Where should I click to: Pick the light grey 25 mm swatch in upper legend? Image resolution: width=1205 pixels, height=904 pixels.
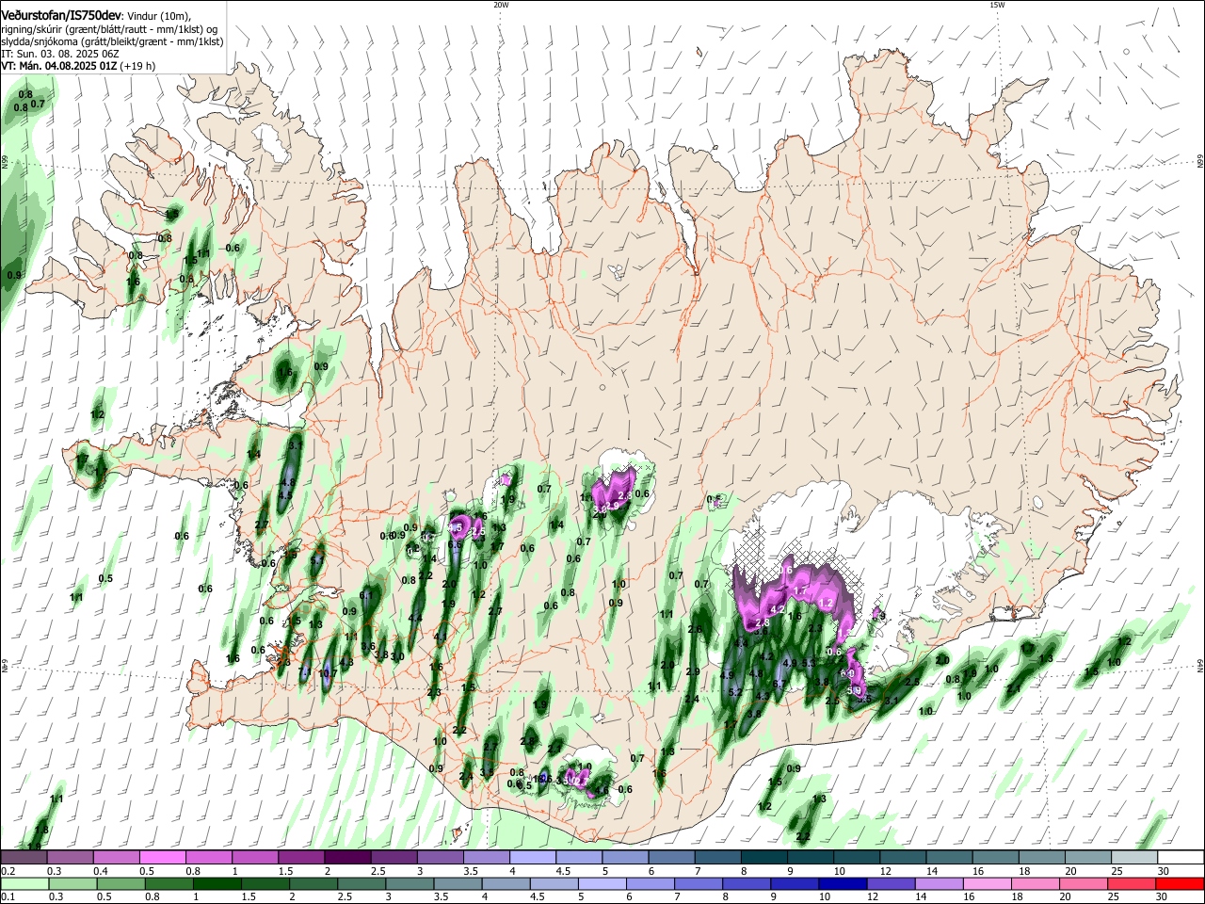(x=1134, y=858)
